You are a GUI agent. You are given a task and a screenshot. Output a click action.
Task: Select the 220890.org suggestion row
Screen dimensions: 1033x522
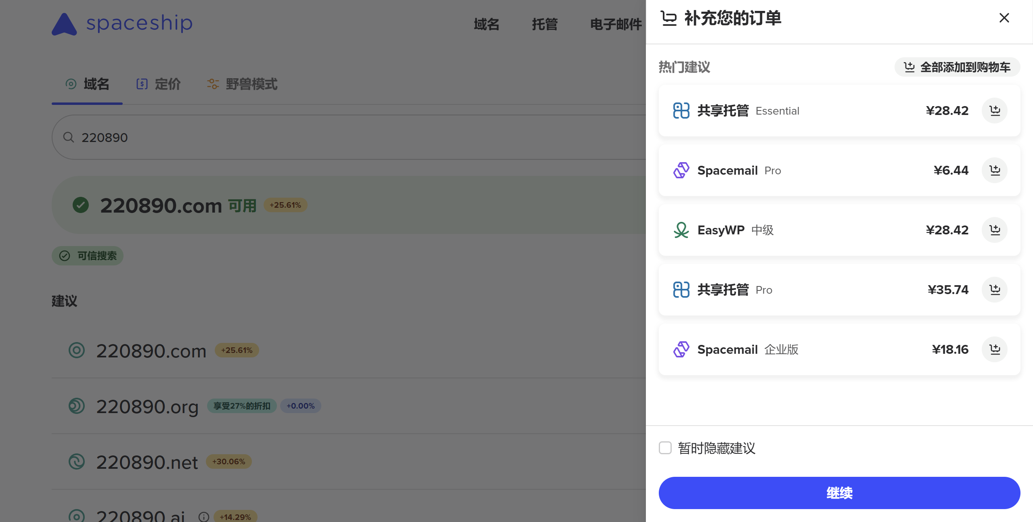(x=349, y=406)
